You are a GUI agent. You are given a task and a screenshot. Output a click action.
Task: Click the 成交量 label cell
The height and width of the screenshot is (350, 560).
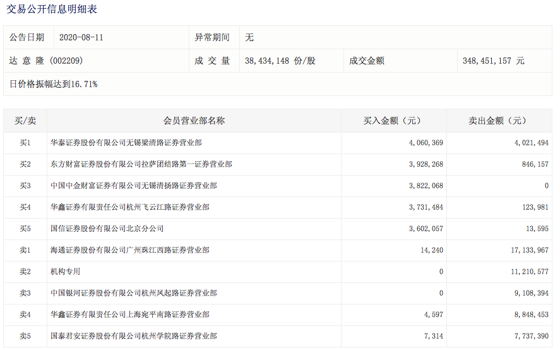214,61
